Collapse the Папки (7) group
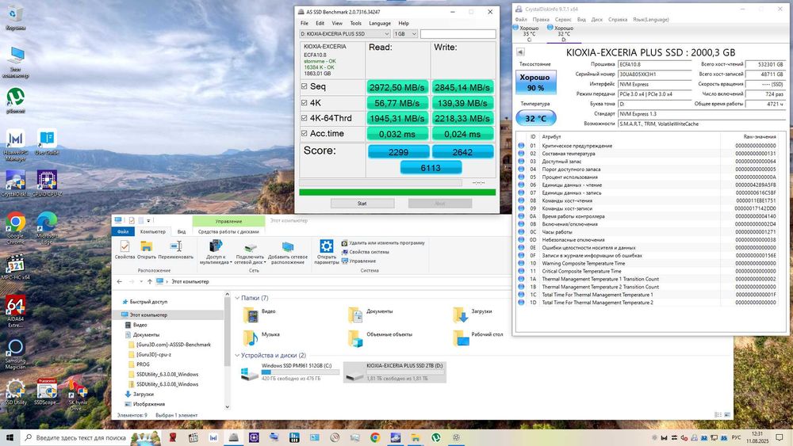The image size is (793, 446). [x=236, y=298]
